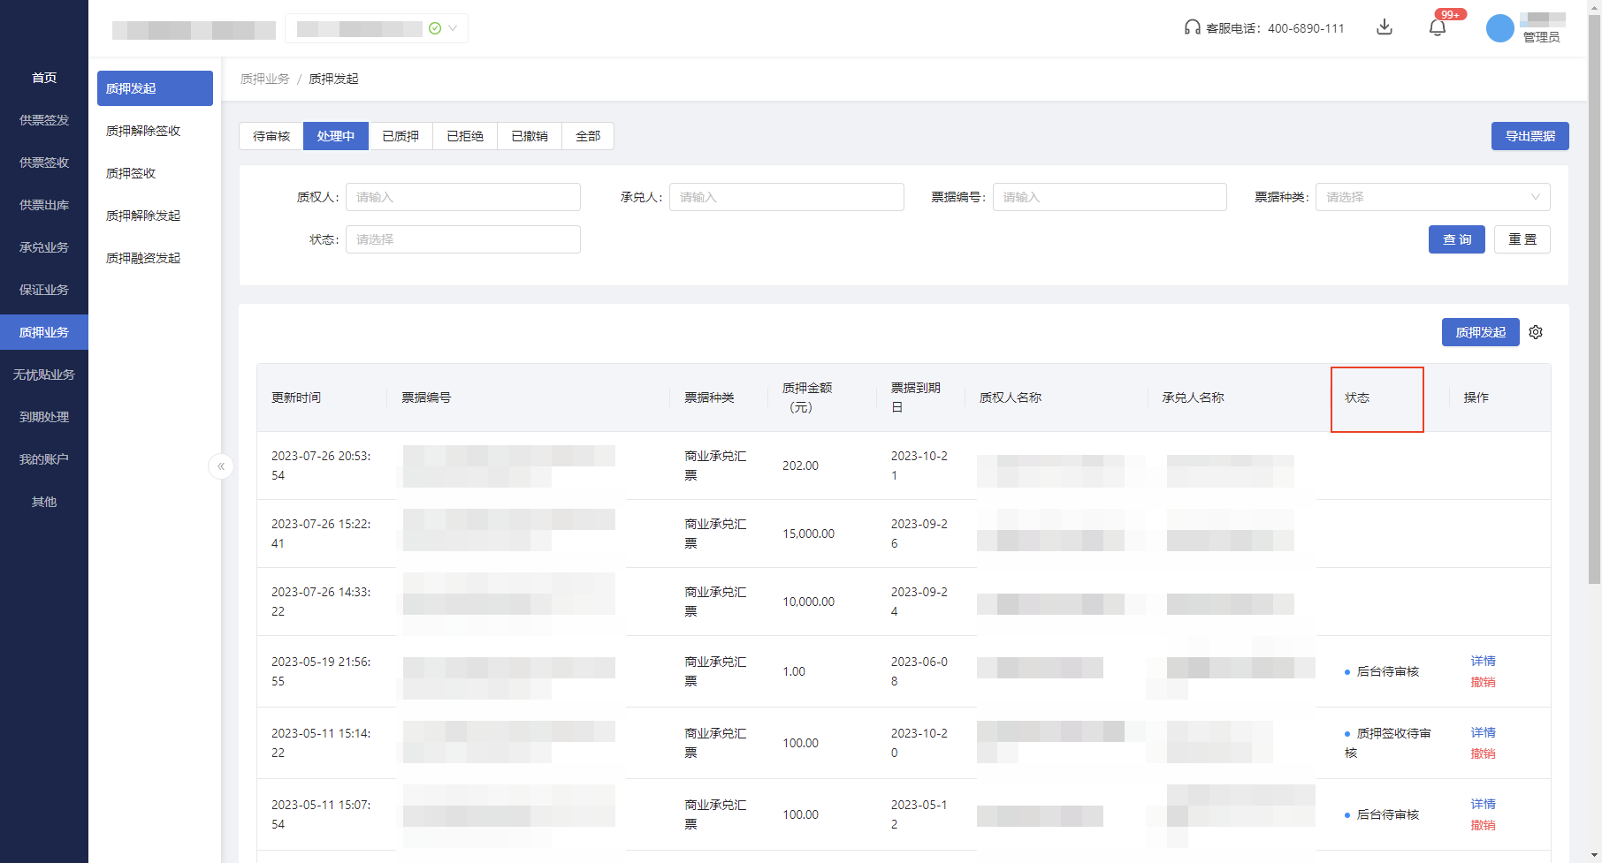The image size is (1602, 863).
Task: Click the blue user avatar
Action: coord(1499,28)
